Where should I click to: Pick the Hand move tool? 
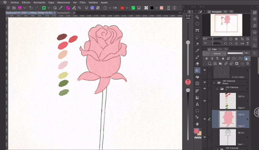click(x=197, y=124)
